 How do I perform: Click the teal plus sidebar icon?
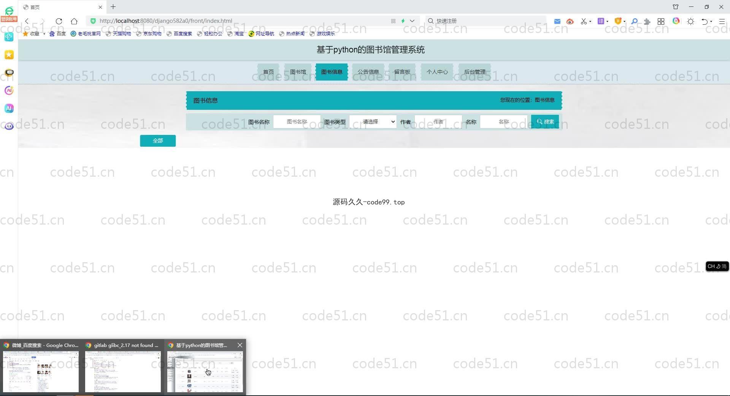tap(9, 36)
